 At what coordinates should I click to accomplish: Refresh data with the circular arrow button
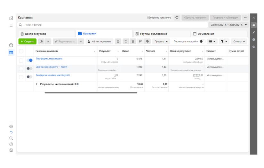point(177,18)
